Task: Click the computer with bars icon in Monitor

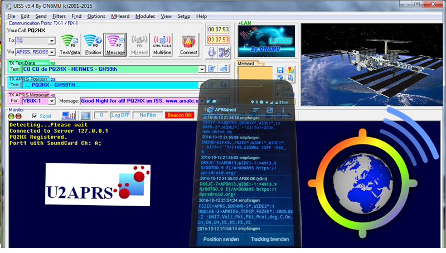Action: pos(68,115)
